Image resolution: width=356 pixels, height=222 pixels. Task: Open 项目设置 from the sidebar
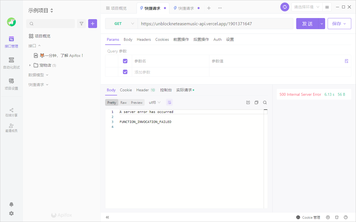(11, 84)
